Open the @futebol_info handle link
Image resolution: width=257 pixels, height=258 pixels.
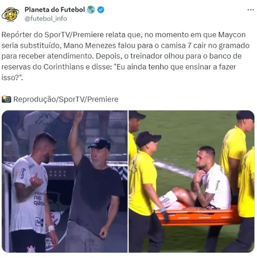click(x=46, y=19)
